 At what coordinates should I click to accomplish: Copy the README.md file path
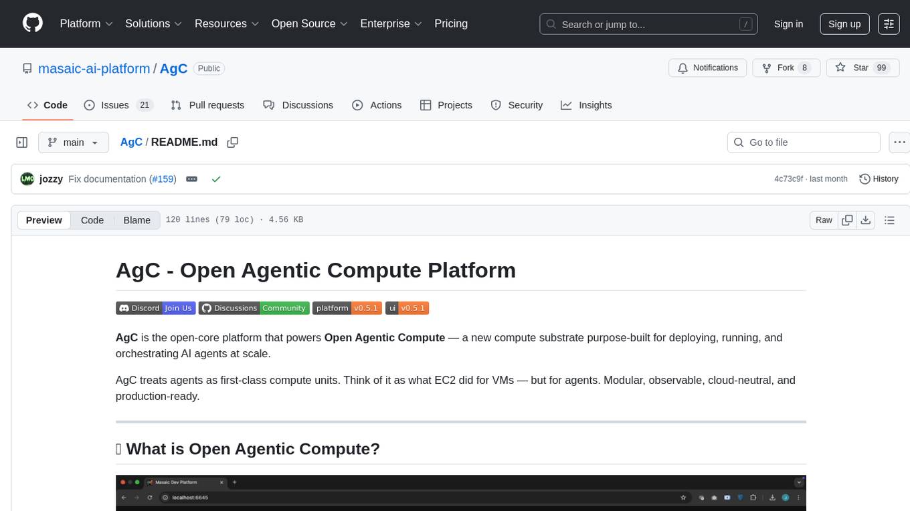pos(233,142)
